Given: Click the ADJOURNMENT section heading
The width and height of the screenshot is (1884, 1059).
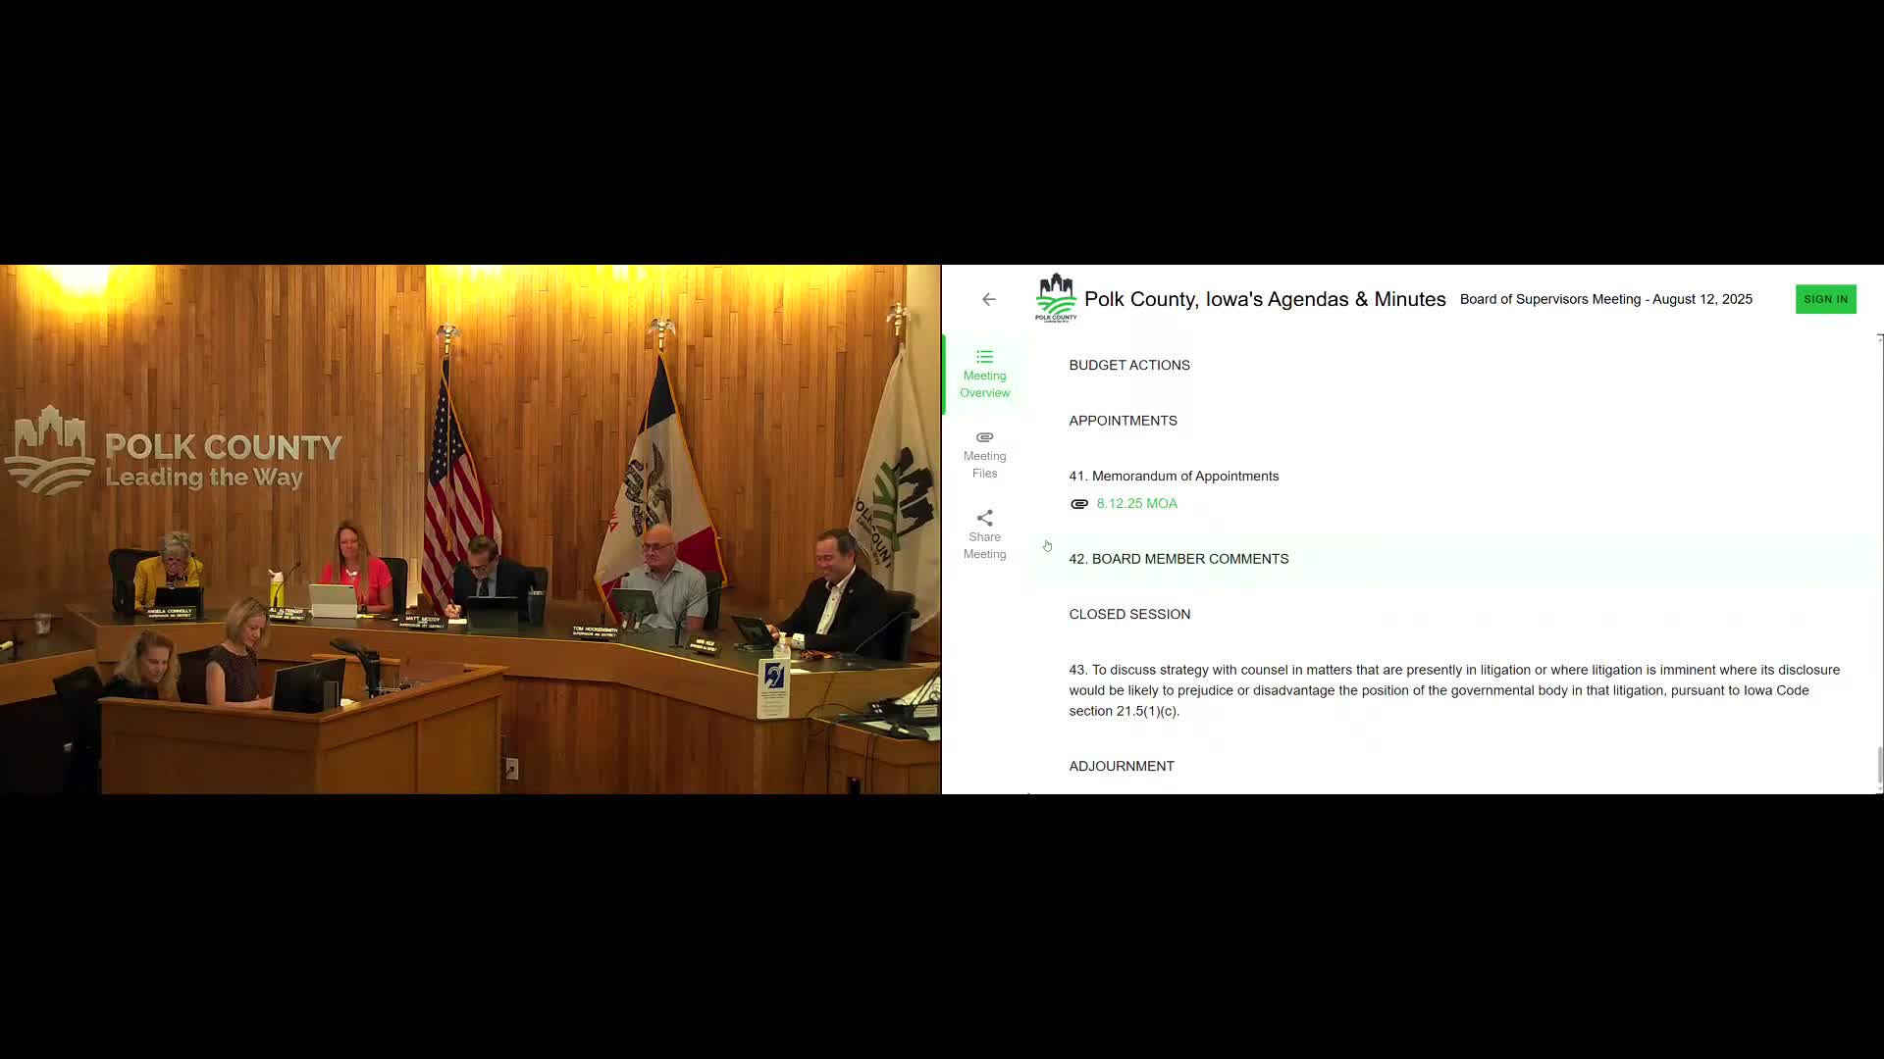Looking at the screenshot, I should [1122, 766].
